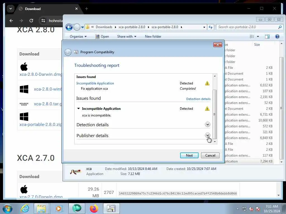Click the xca-2.8.0.tar.gz link in browser
Viewport: 286px width, 214px height.
tap(48, 104)
